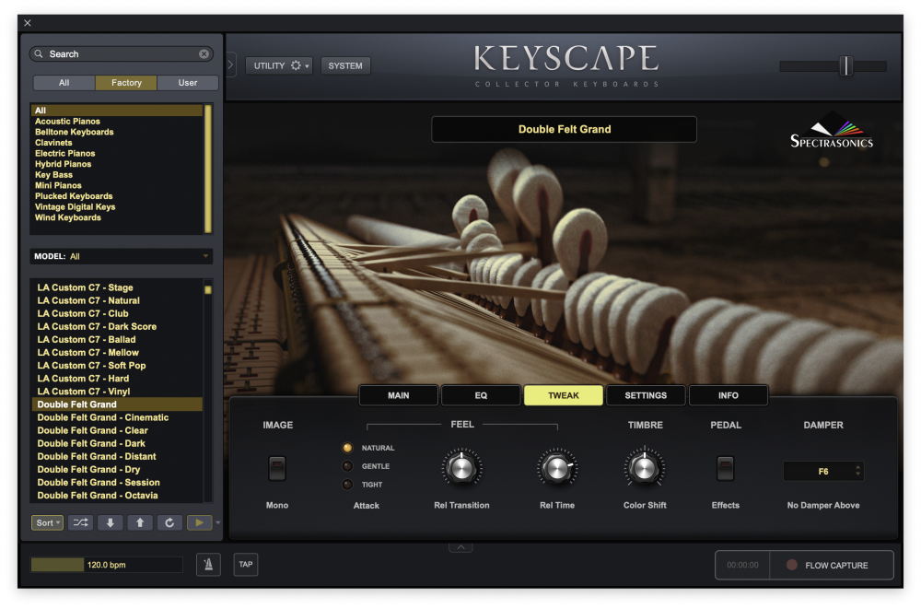
Task: Open the Model dropdown
Action: click(x=121, y=256)
